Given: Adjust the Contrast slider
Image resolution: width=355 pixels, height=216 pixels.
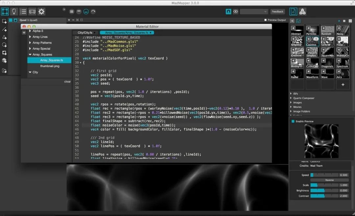Looking at the screenshot, I should tap(324, 196).
